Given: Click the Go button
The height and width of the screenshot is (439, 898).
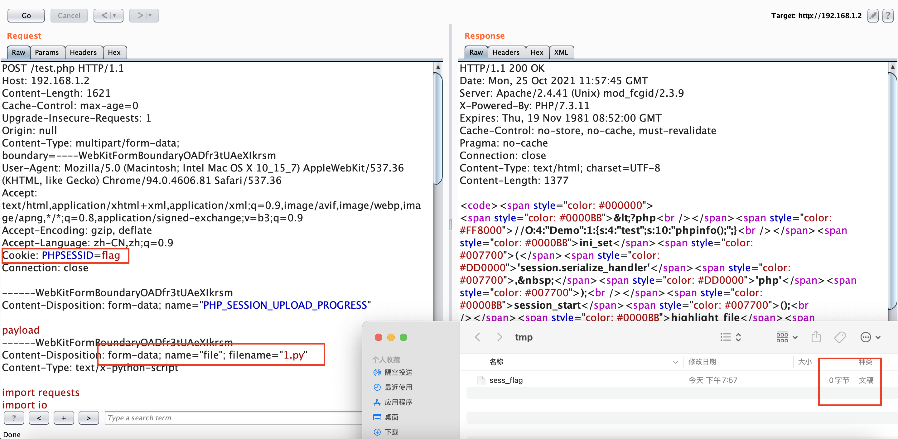Looking at the screenshot, I should pos(26,16).
